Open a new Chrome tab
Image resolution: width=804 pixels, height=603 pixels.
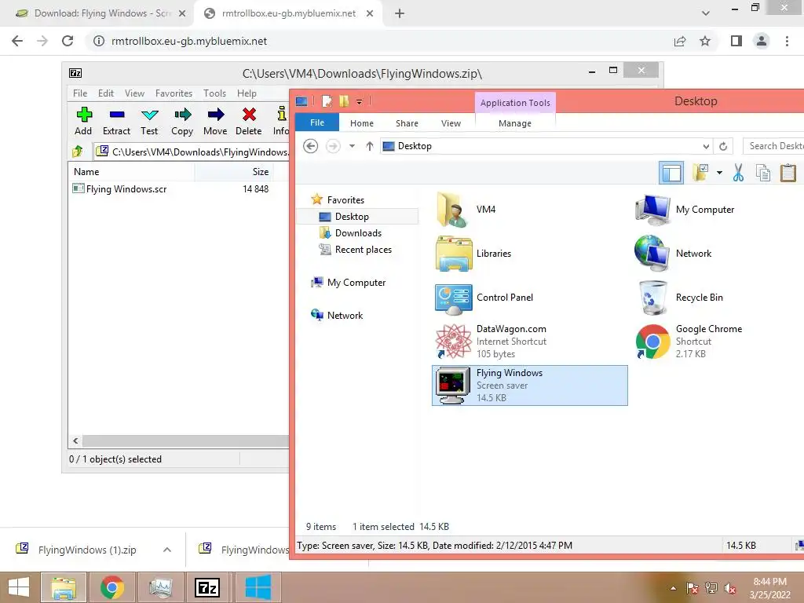(x=400, y=13)
